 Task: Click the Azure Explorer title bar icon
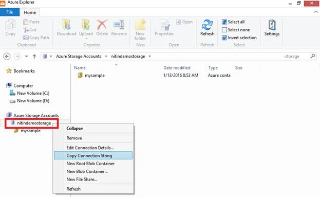point(3,3)
